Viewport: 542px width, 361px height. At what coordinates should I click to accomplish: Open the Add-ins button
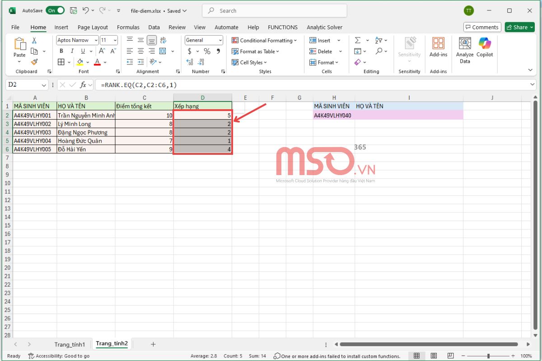[438, 47]
